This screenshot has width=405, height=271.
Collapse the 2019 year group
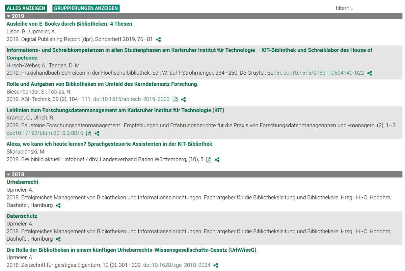click(204, 16)
